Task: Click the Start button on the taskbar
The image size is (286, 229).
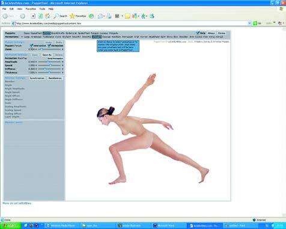Action: tap(10, 225)
